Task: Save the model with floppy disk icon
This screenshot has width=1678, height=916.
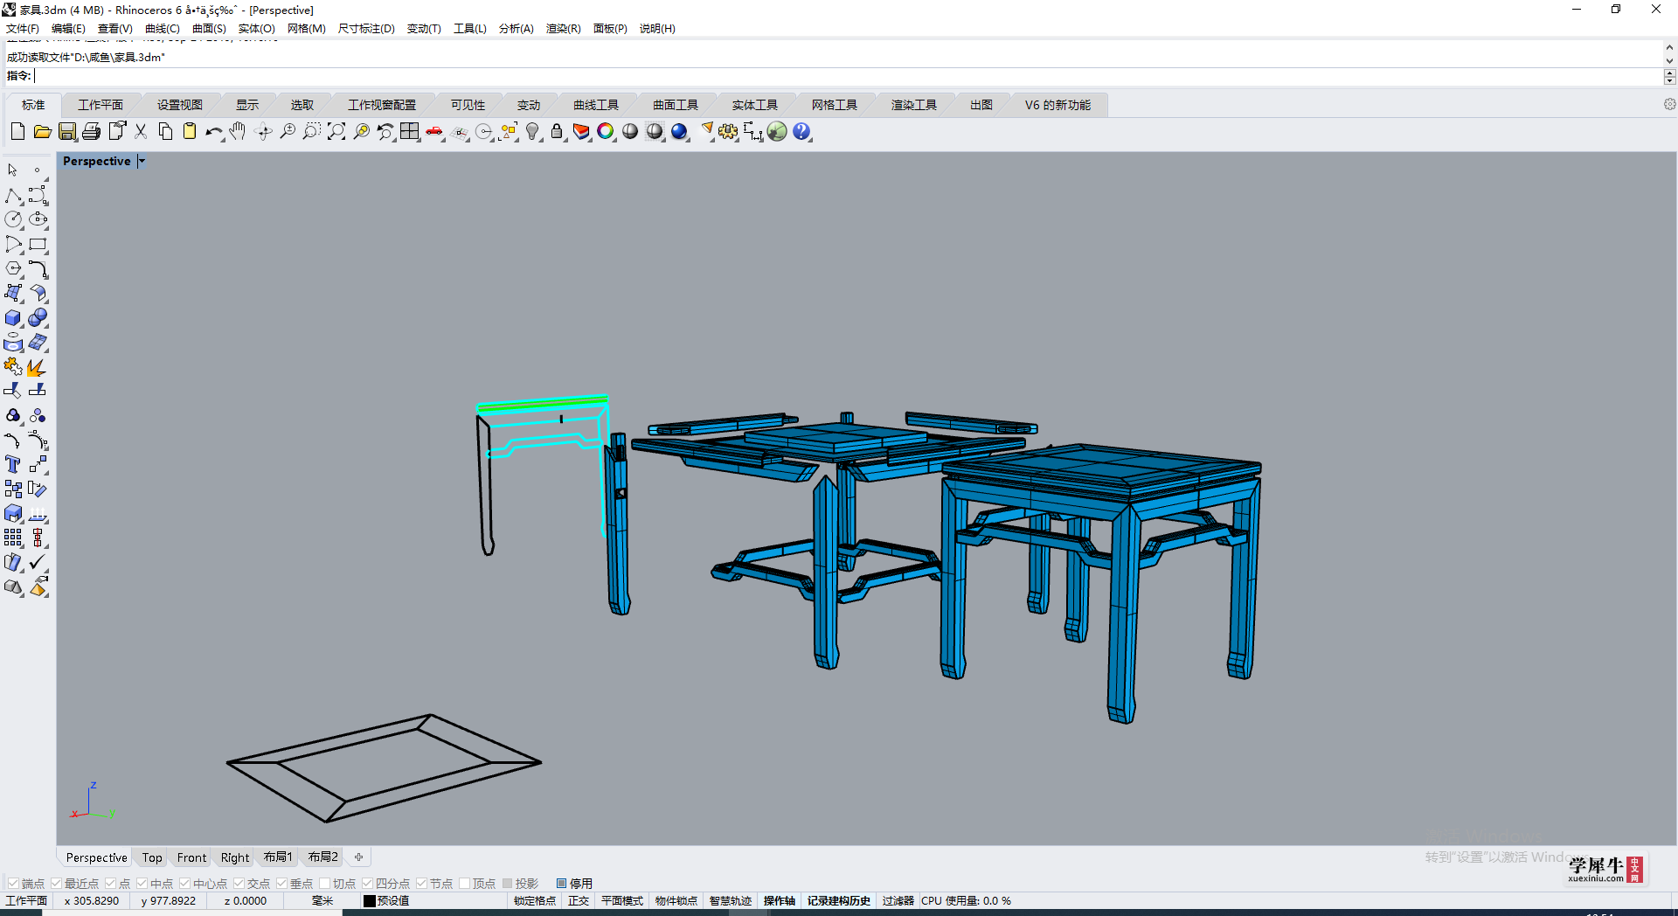Action: coord(67,132)
